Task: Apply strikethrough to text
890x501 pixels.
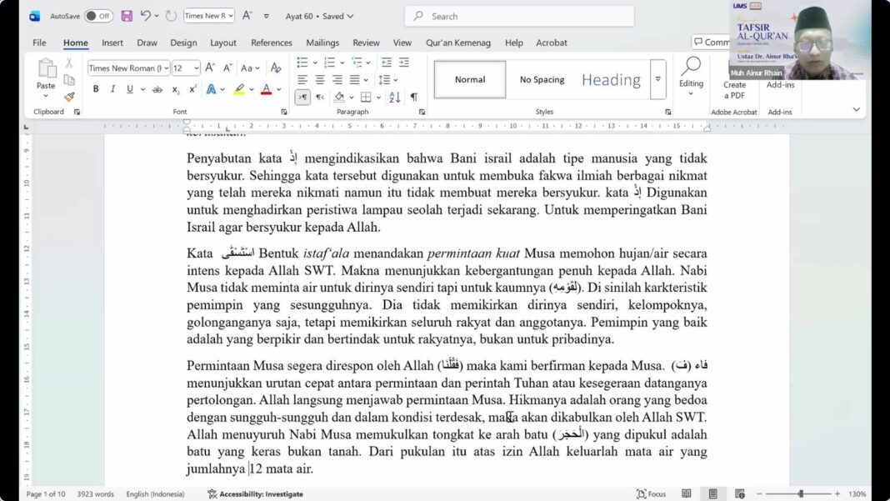Action: (x=157, y=89)
